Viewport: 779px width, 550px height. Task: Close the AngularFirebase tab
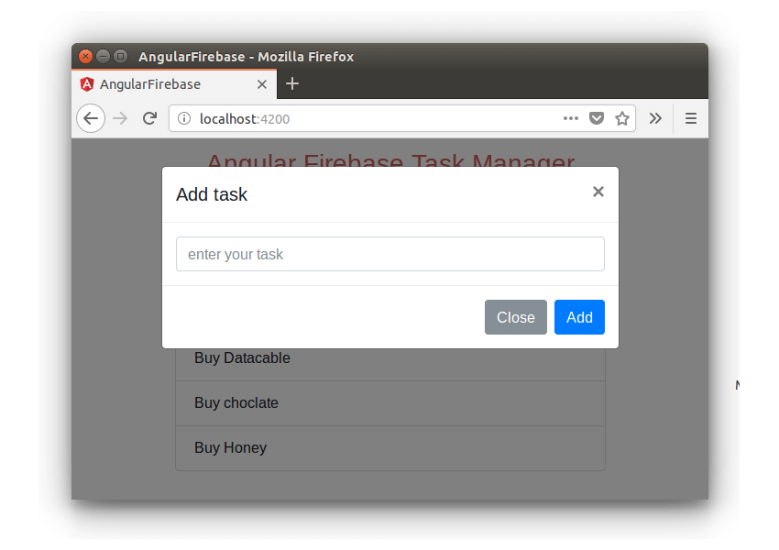[x=262, y=84]
